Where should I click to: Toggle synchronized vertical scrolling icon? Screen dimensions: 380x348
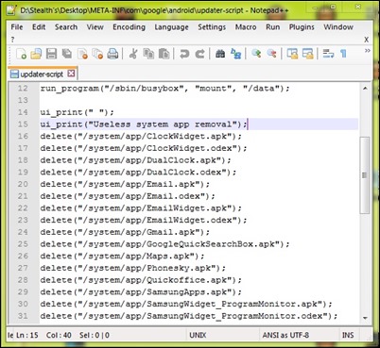pyautogui.click(x=292, y=54)
